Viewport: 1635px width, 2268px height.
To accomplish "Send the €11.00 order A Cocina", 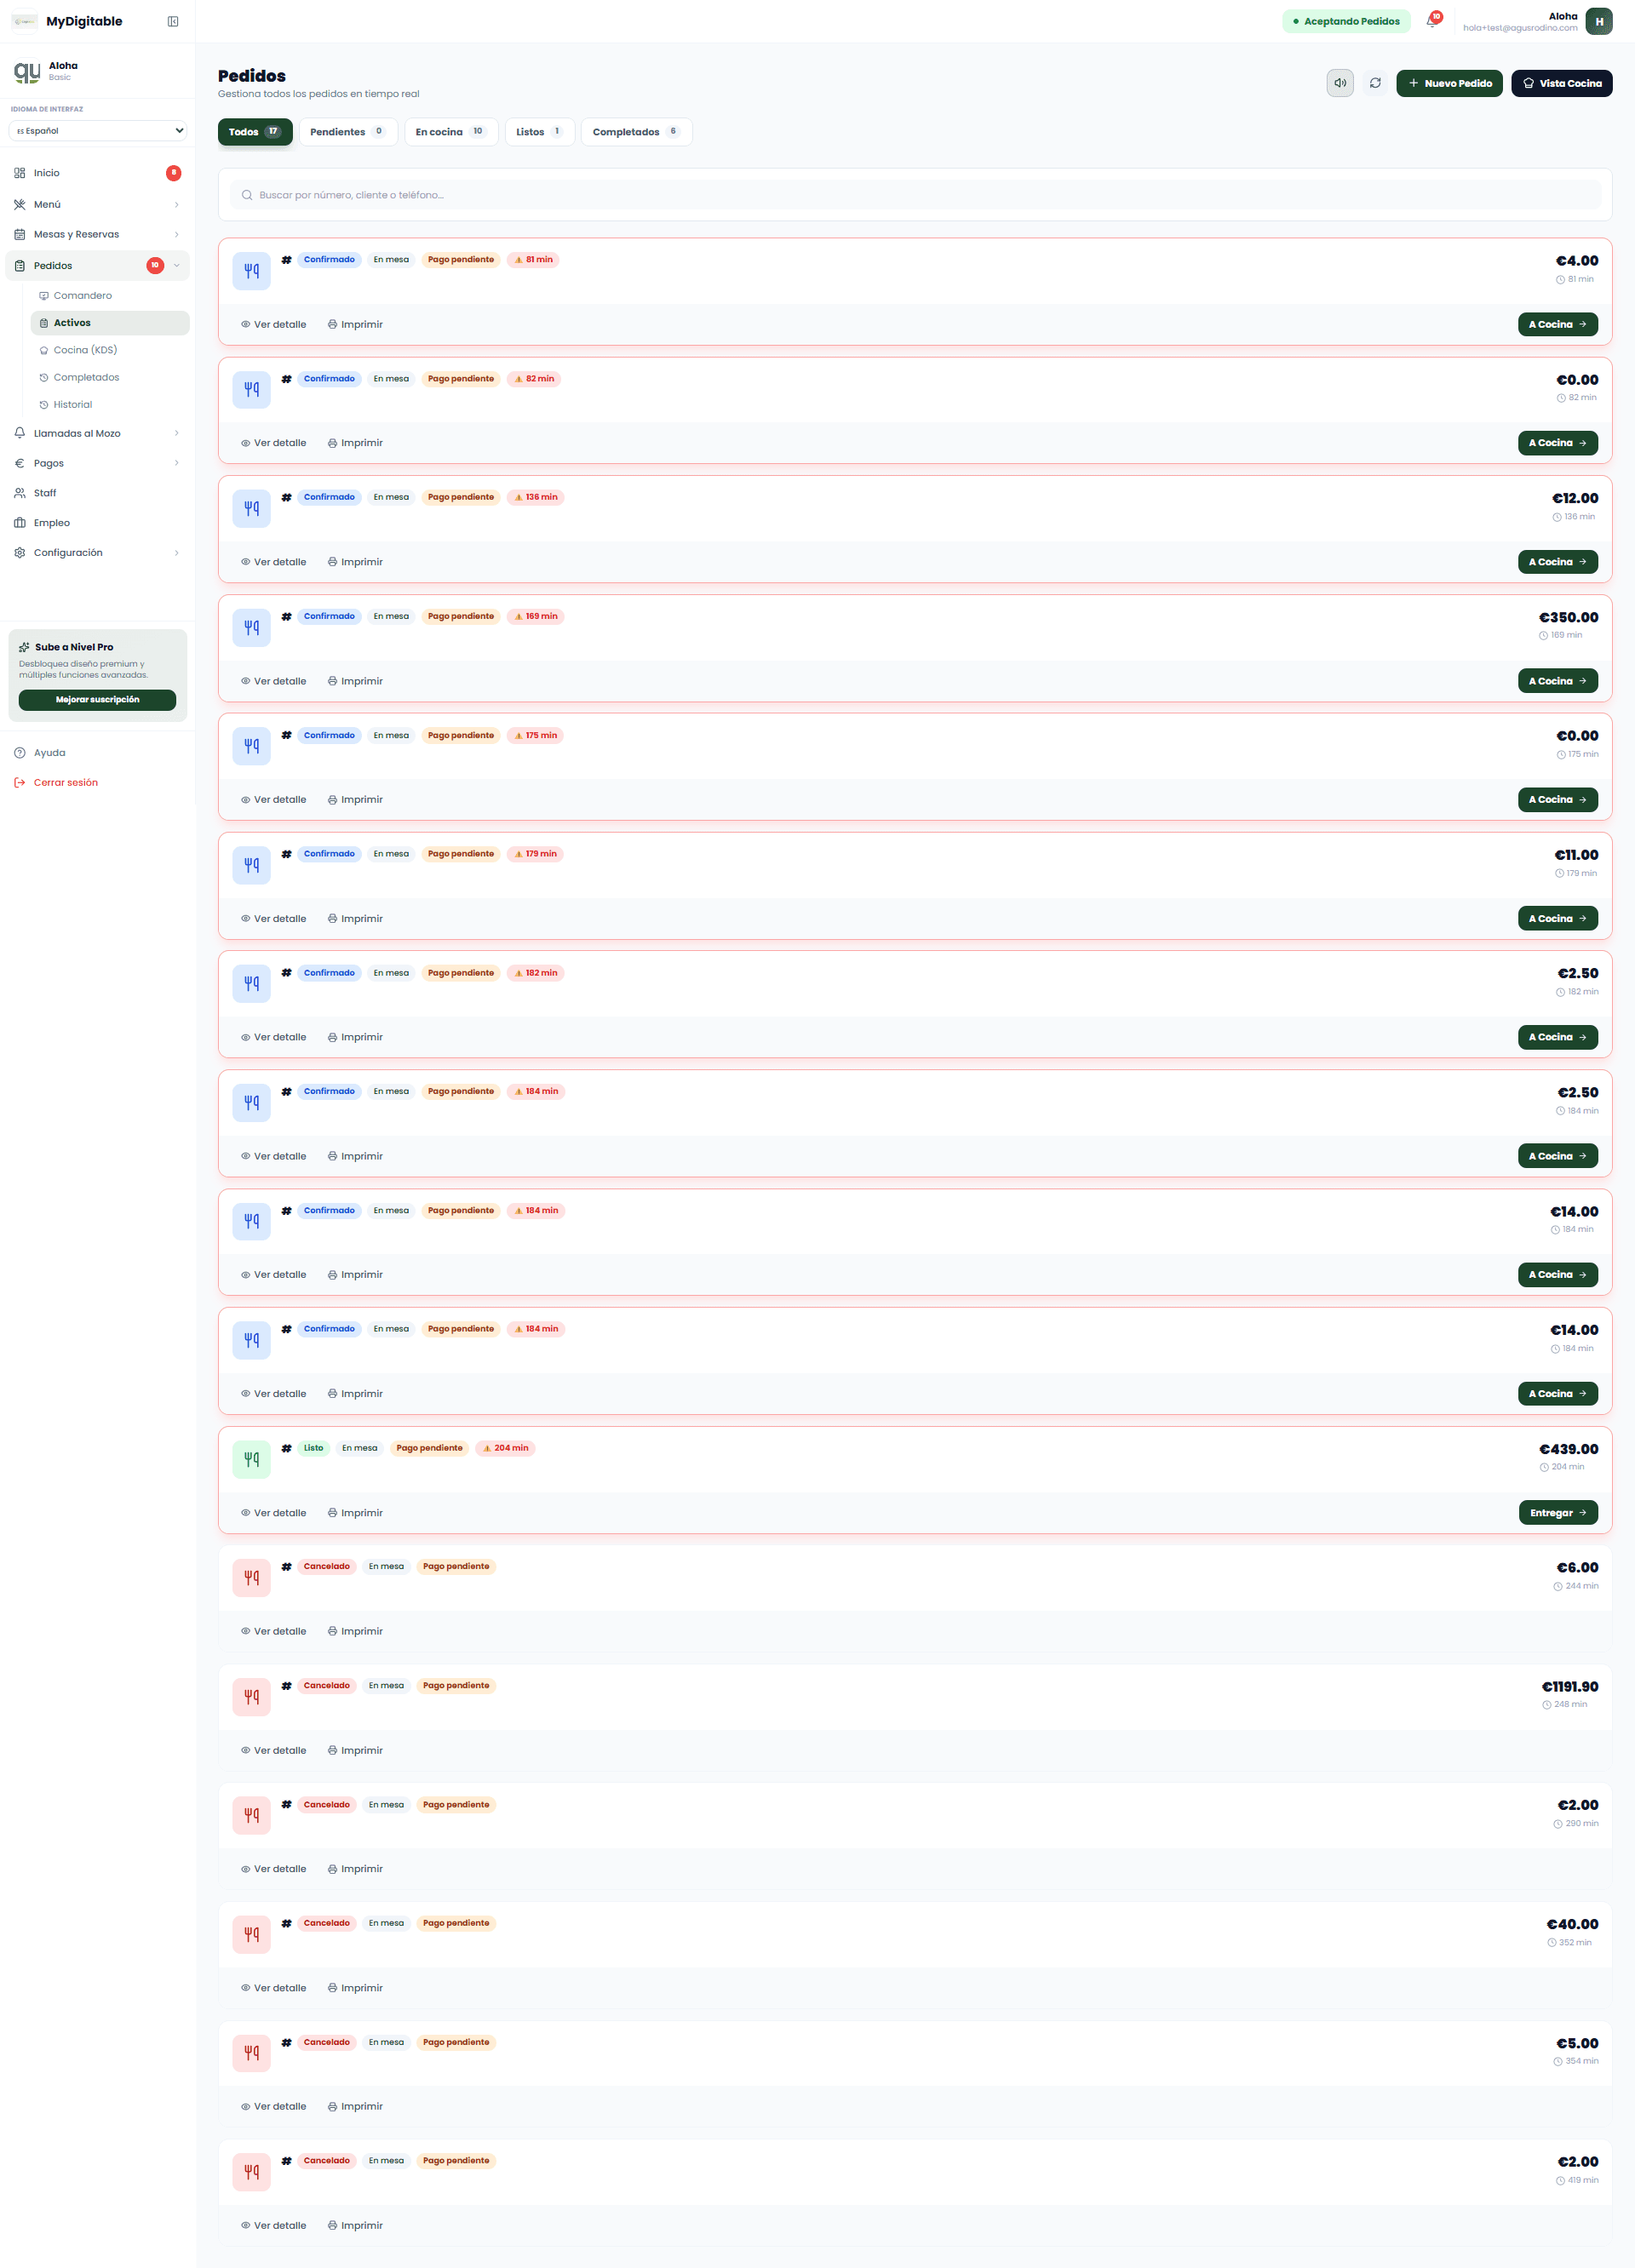I will click(1557, 919).
